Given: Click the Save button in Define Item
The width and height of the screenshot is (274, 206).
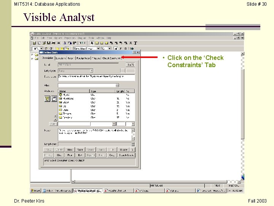Looking at the screenshot, I should point(80,150).
